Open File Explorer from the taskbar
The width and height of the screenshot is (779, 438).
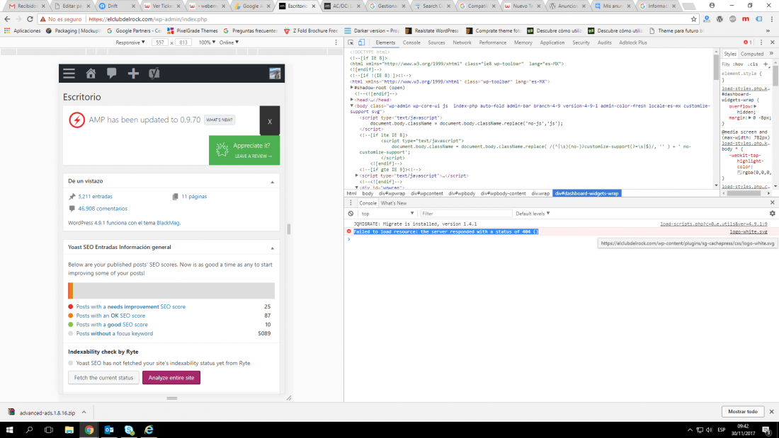(69, 430)
